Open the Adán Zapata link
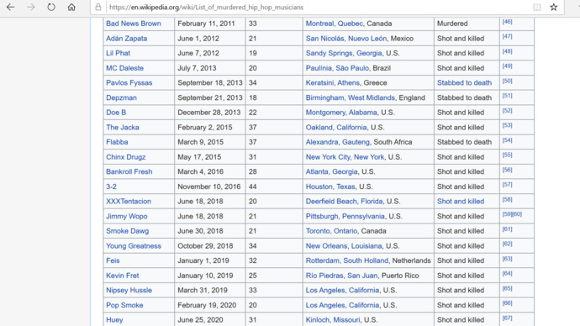The width and height of the screenshot is (580, 326). click(126, 39)
